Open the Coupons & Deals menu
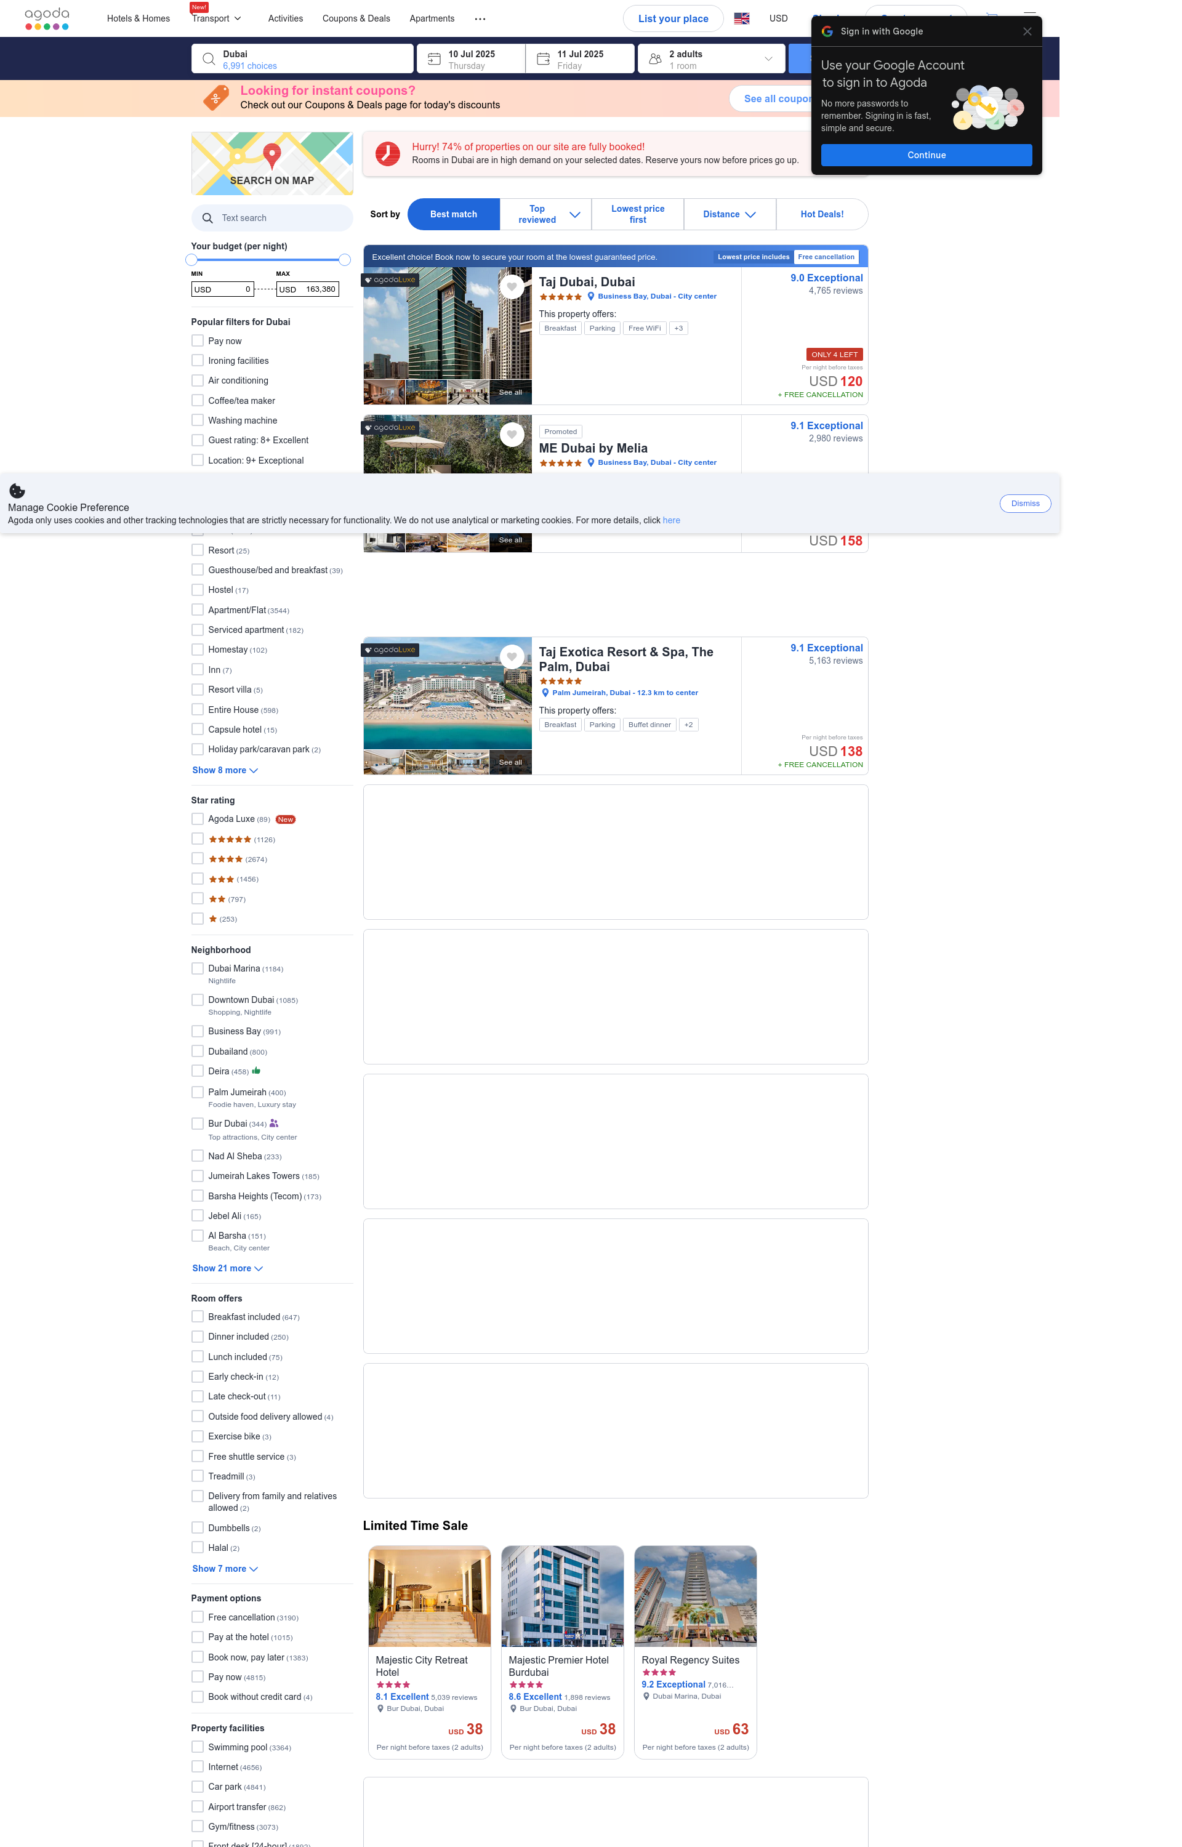 pyautogui.click(x=356, y=18)
